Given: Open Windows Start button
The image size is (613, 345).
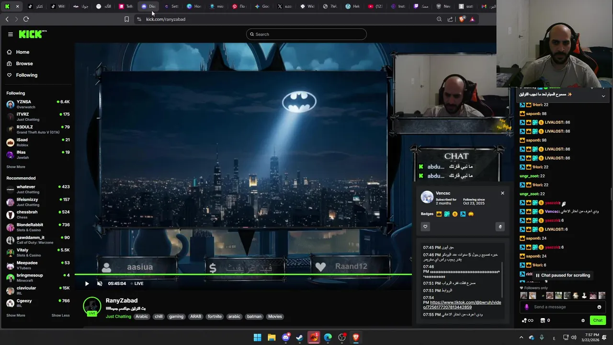Looking at the screenshot, I should pyautogui.click(x=257, y=337).
